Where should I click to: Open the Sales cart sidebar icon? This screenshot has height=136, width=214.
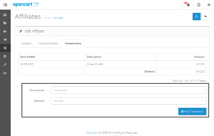[x=5, y=40]
